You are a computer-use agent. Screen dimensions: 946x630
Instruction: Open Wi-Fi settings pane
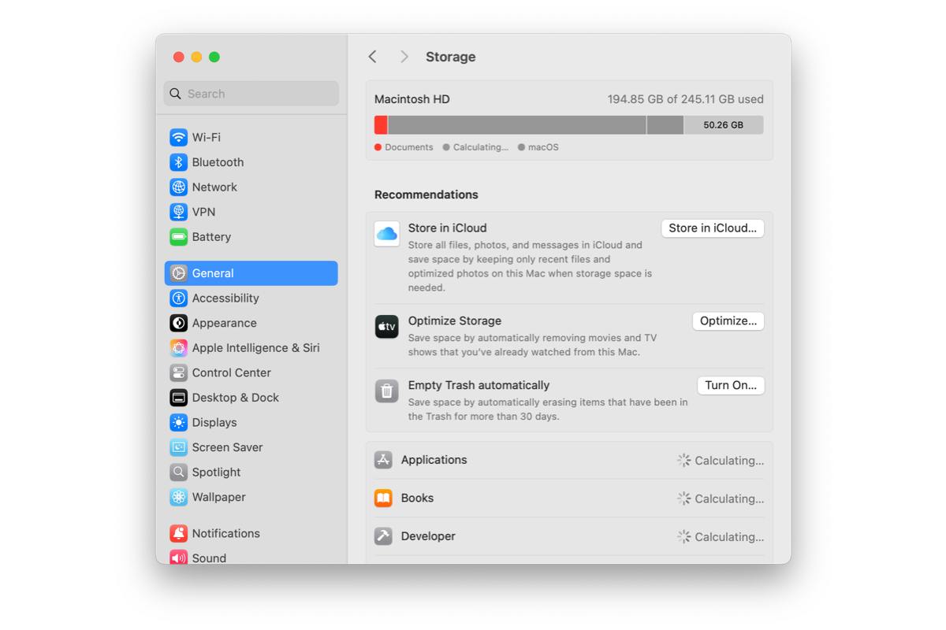(251, 137)
